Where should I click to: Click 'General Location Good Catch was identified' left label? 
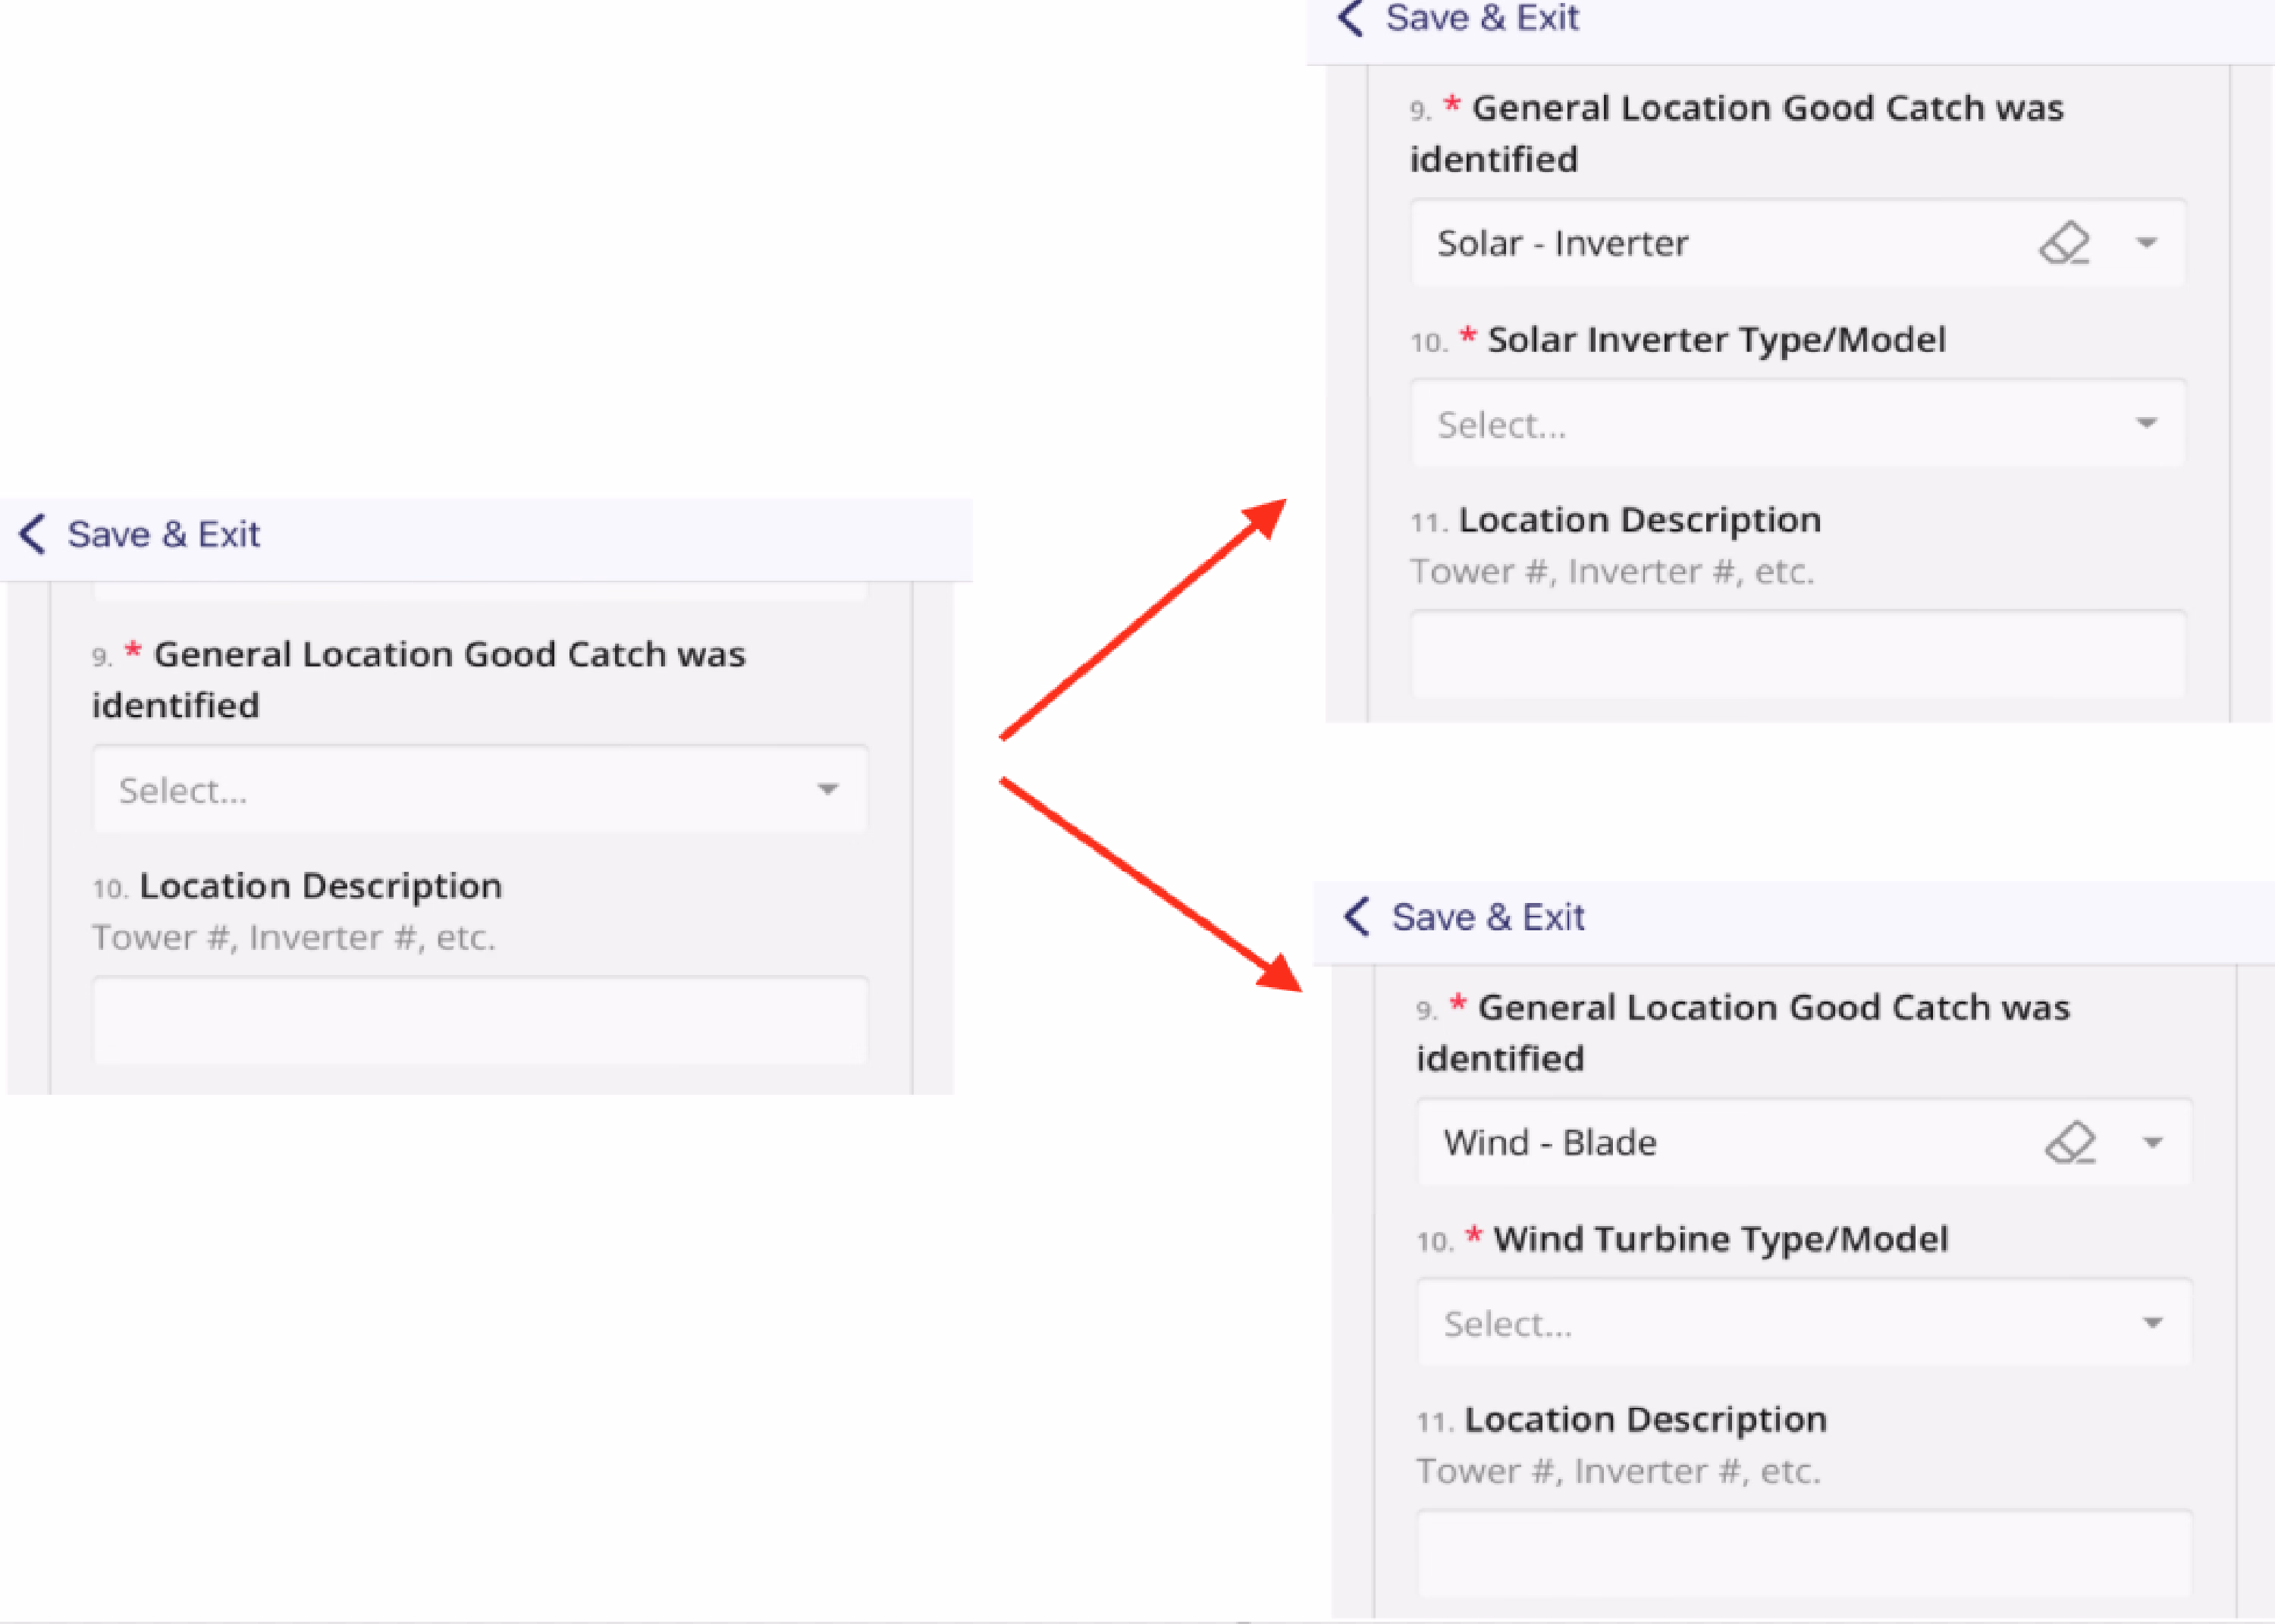(419, 680)
